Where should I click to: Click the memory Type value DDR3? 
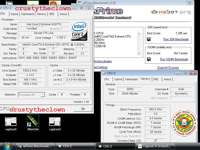click(x=130, y=89)
